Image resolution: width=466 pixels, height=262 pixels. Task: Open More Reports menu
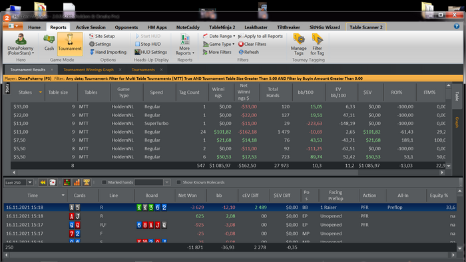point(185,45)
